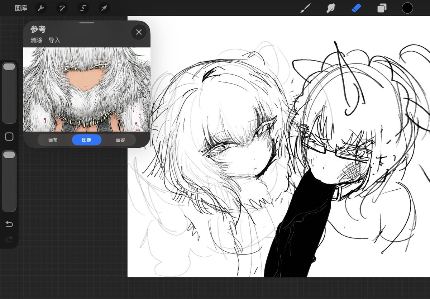The image size is (430, 299).
Task: Click the brush size slider
Action: coord(9,93)
